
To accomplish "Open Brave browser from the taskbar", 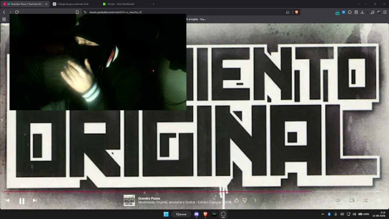I will pos(205,214).
